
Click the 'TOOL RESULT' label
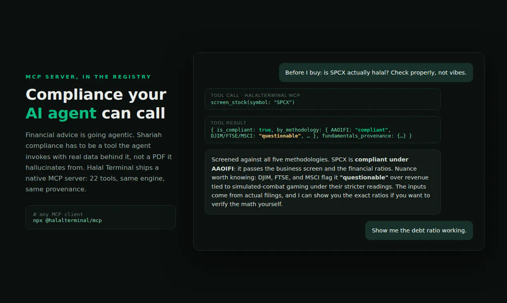228,123
